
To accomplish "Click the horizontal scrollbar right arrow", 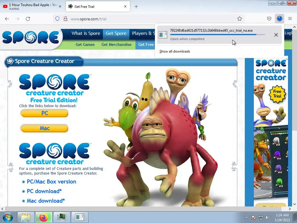I will [x=290, y=209].
